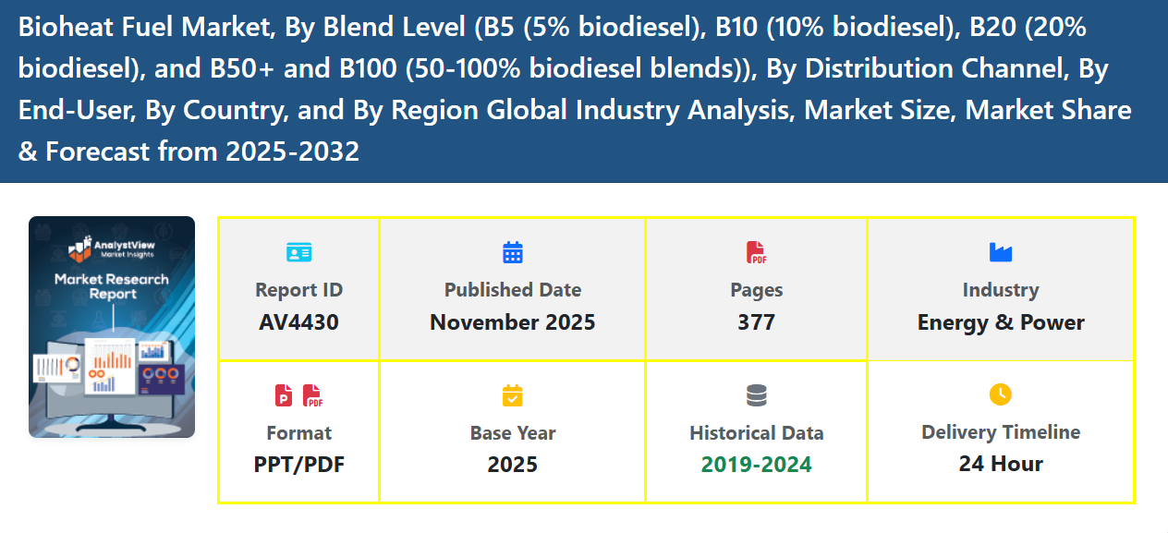1168x533 pixels.
Task: Open the Market Research Report cover thumbnail
Action: [112, 327]
